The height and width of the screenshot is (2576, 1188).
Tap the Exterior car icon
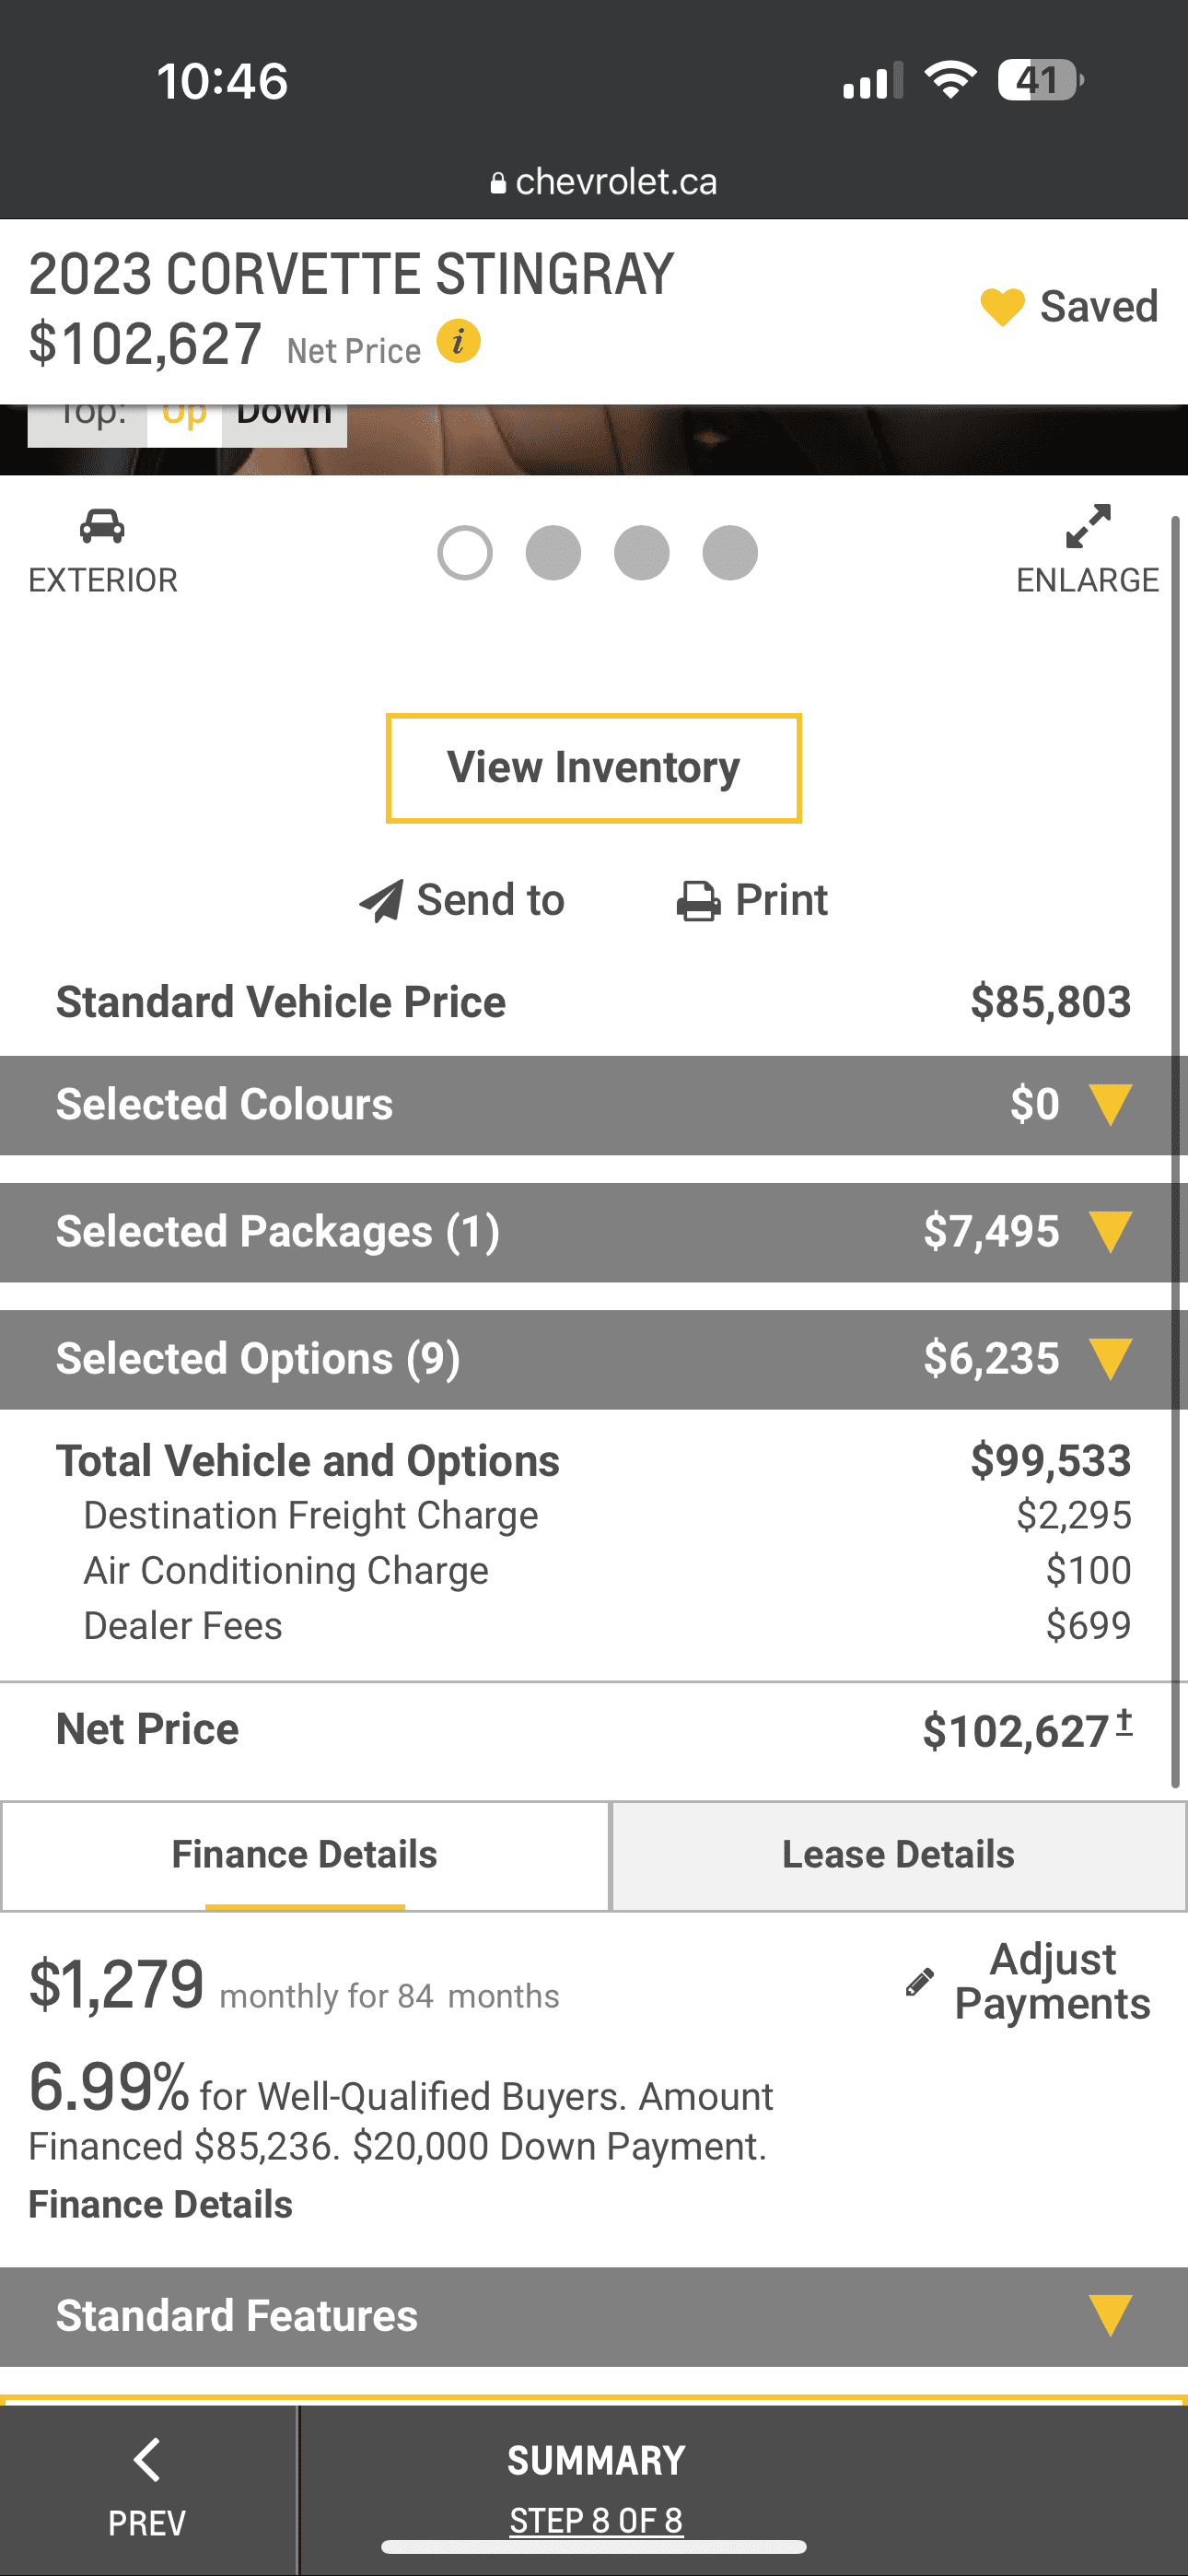click(102, 526)
